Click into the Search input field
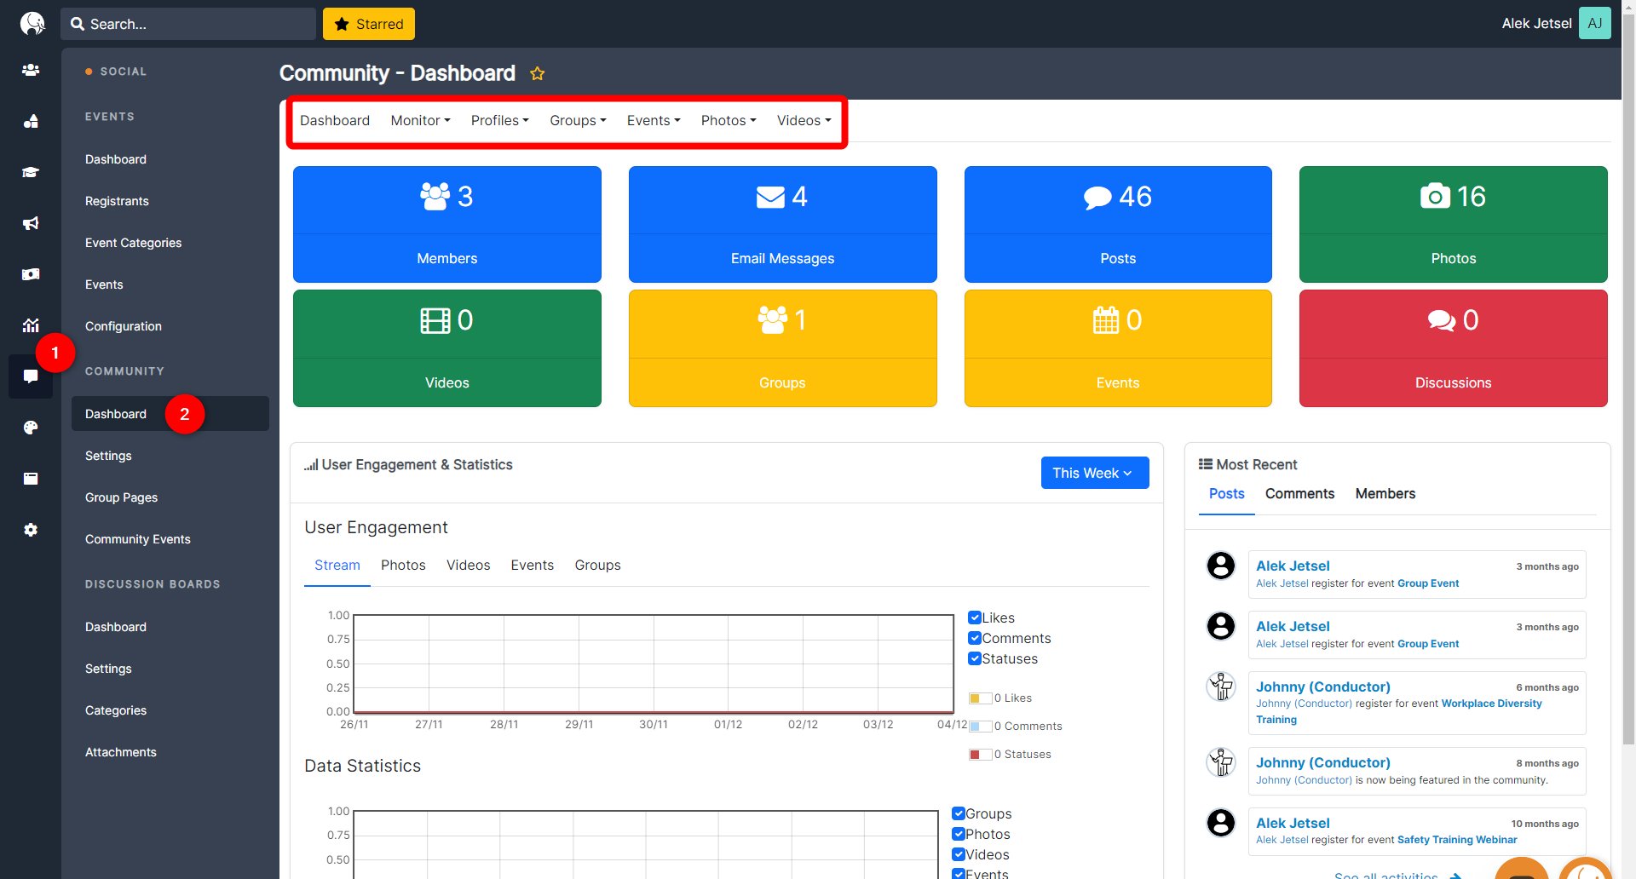Screen dimensions: 1636x879 (188, 24)
